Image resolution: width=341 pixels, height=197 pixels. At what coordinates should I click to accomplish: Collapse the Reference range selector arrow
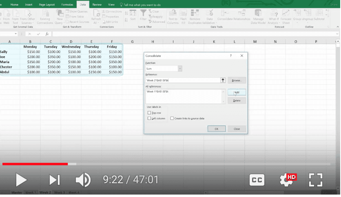point(223,81)
